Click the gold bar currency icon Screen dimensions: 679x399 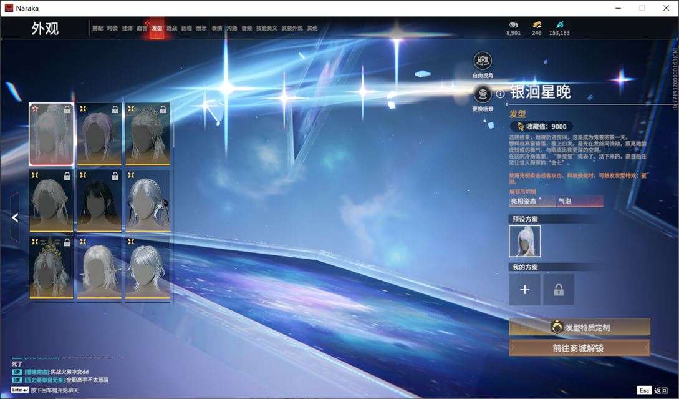(x=537, y=25)
